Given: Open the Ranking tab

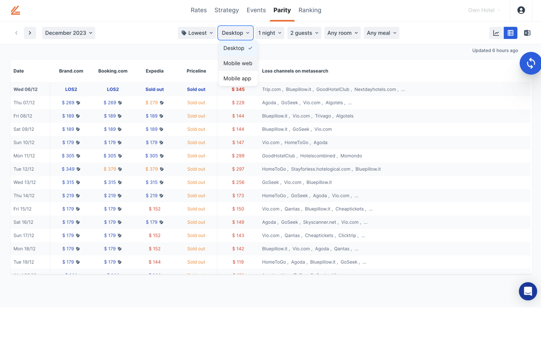Looking at the screenshot, I should point(310,10).
